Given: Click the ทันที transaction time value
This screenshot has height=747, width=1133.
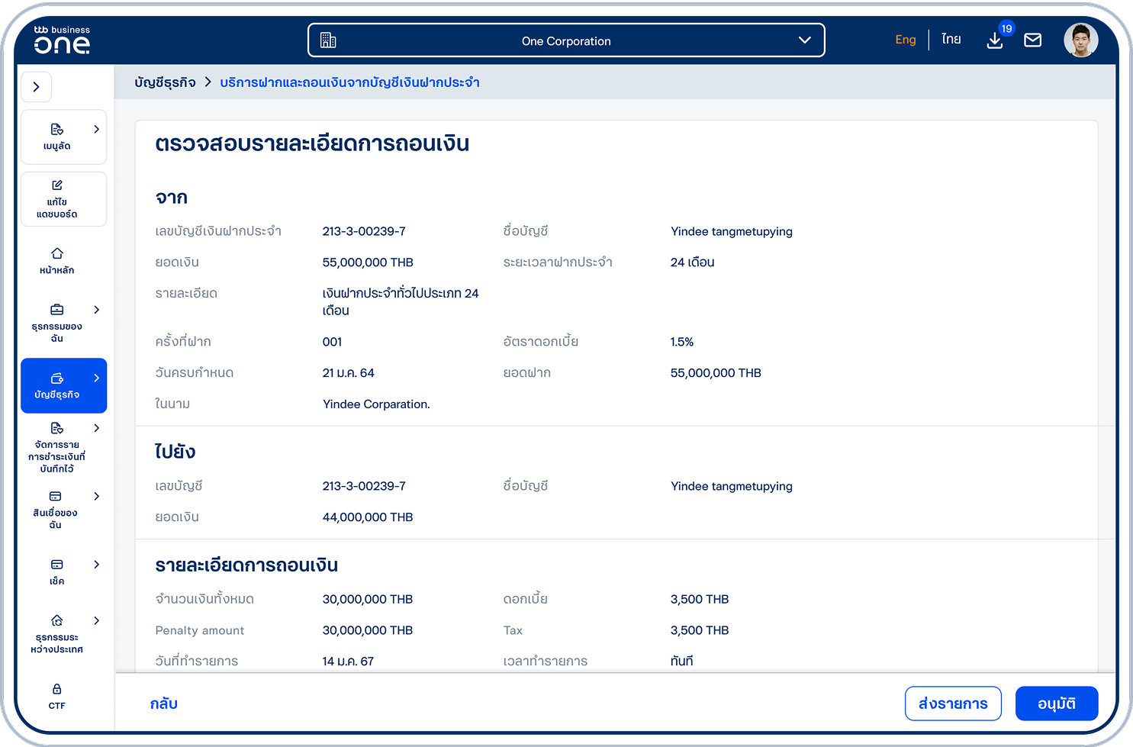Looking at the screenshot, I should pyautogui.click(x=681, y=662).
